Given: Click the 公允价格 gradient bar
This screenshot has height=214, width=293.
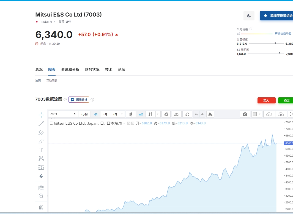Looking at the screenshot, I should (257, 34).
